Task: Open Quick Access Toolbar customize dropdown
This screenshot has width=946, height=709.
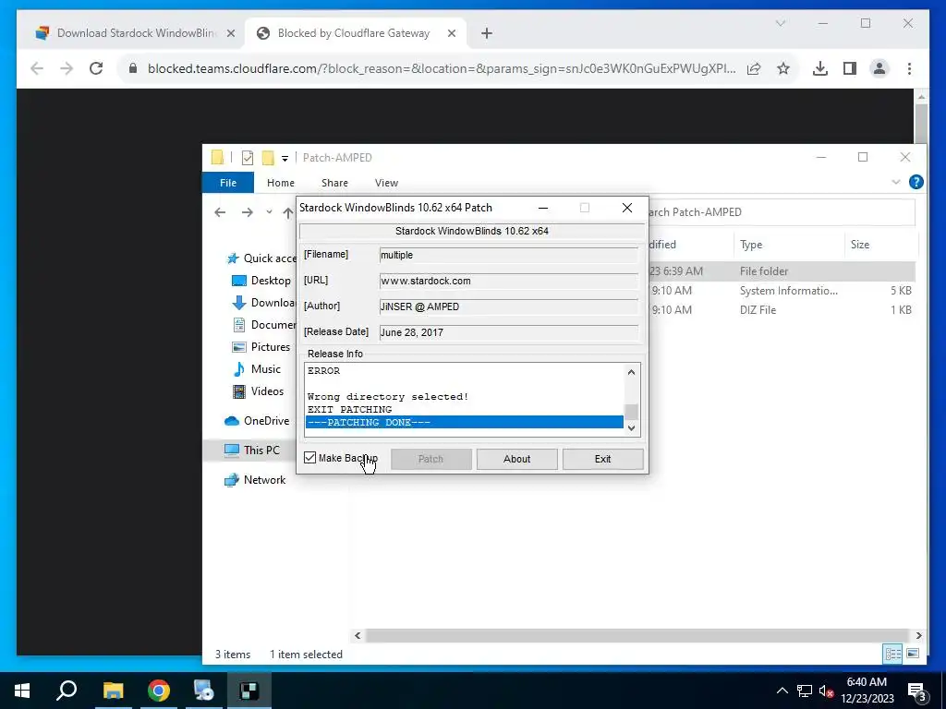Action: click(285, 159)
